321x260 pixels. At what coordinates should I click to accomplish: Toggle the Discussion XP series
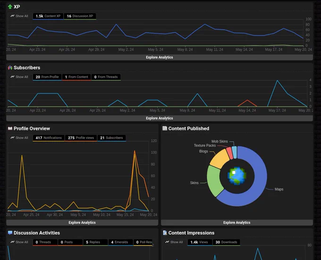tap(80, 16)
